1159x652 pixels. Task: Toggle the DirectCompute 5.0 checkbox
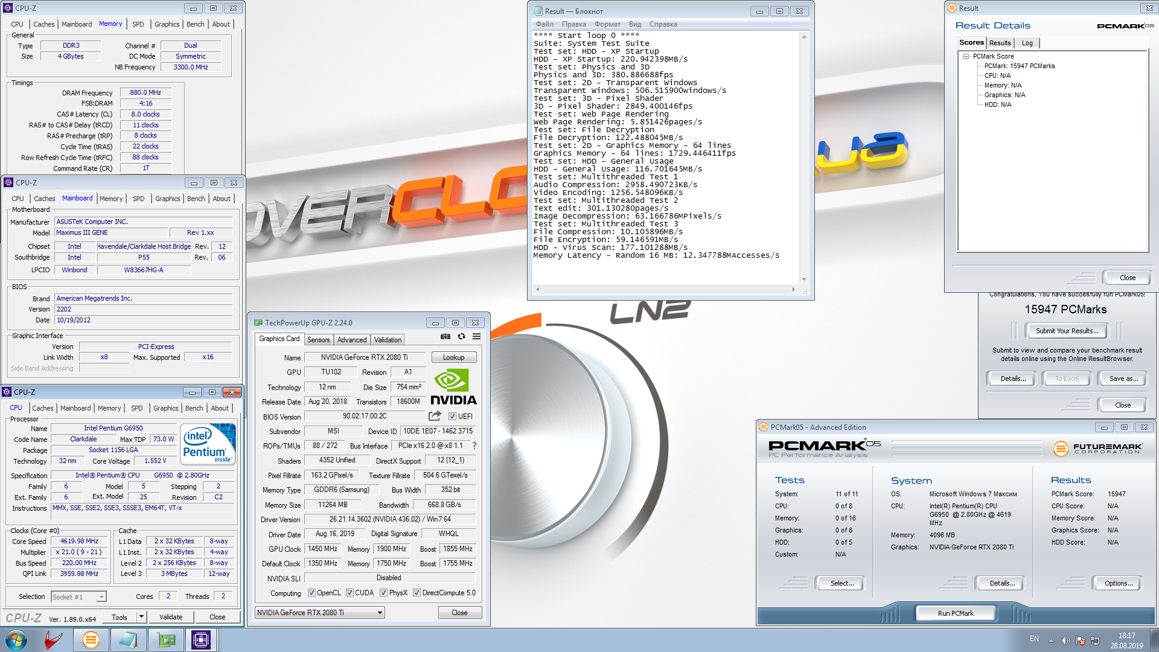point(417,593)
